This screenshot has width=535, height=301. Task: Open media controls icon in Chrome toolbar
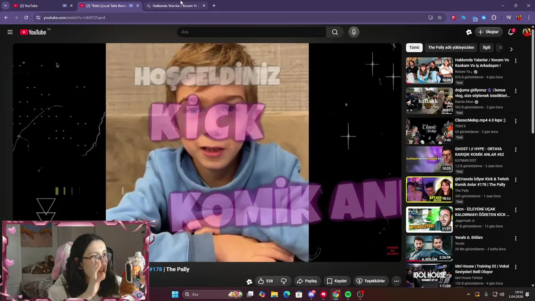509,18
